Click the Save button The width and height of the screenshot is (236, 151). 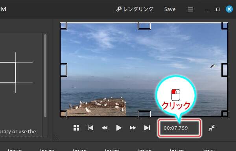coord(170,9)
